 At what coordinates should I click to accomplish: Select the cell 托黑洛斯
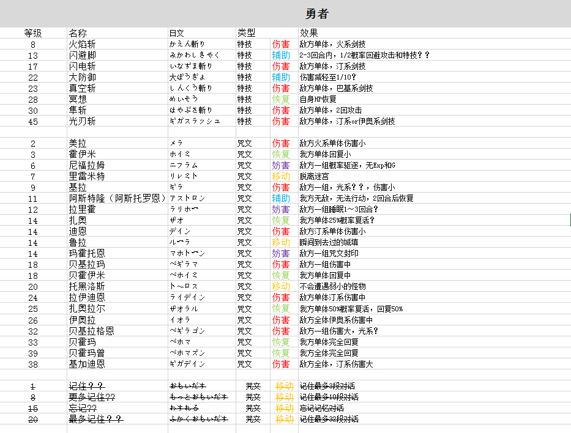[x=87, y=286]
